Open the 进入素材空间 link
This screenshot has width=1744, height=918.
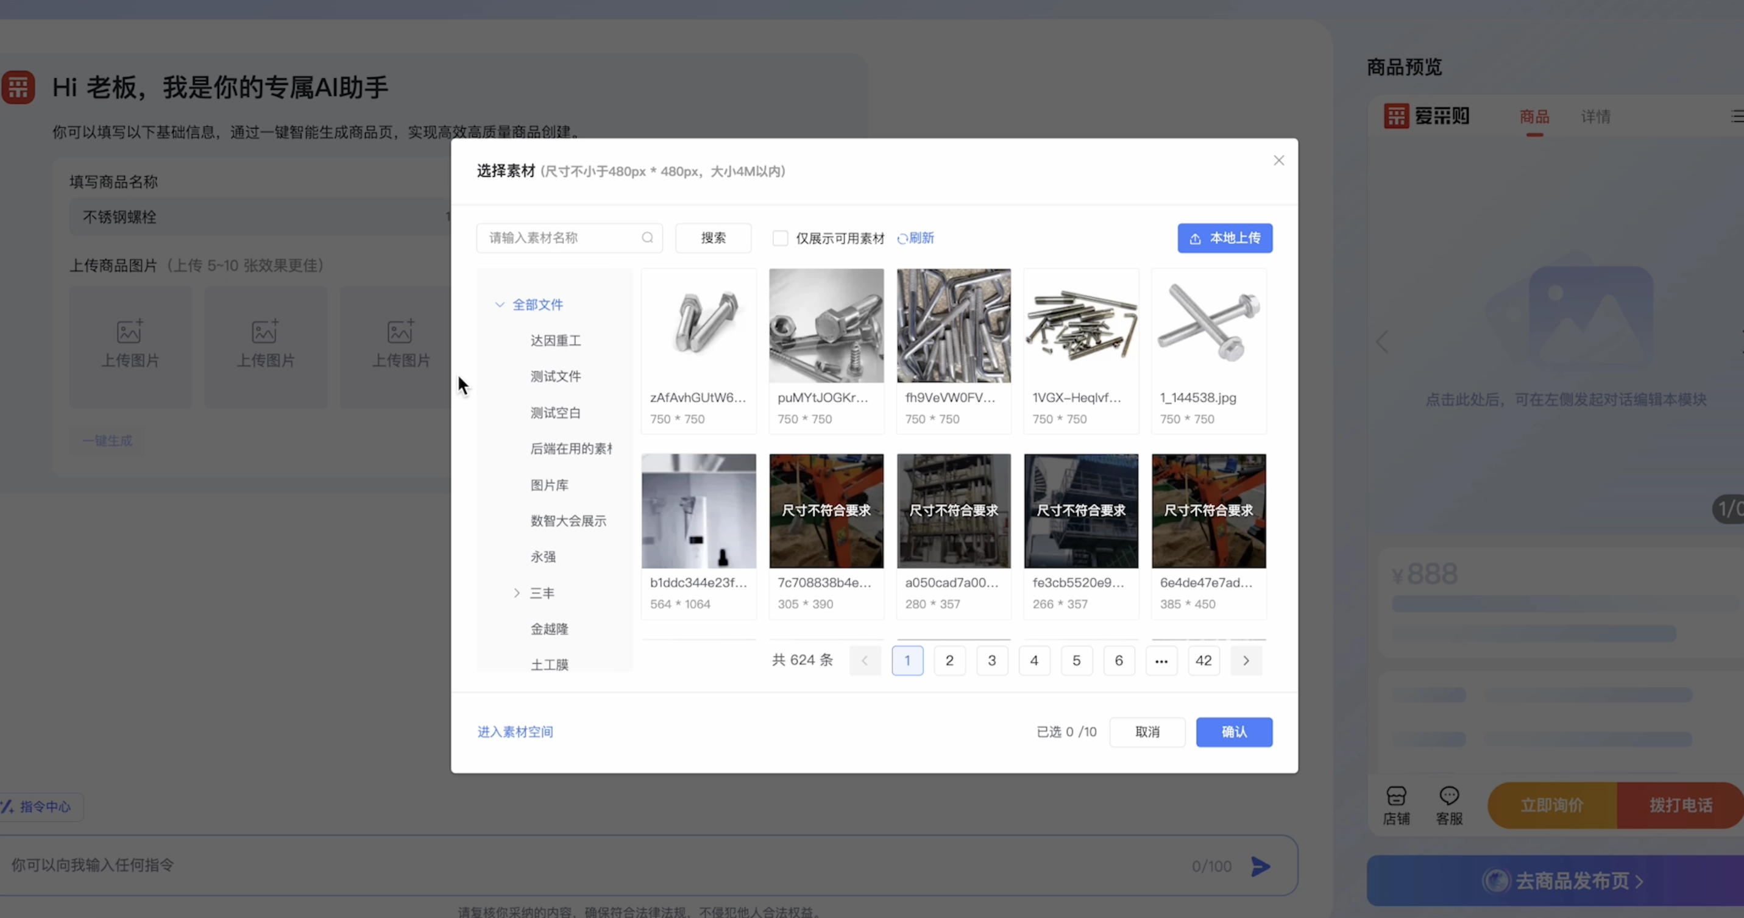(x=515, y=732)
